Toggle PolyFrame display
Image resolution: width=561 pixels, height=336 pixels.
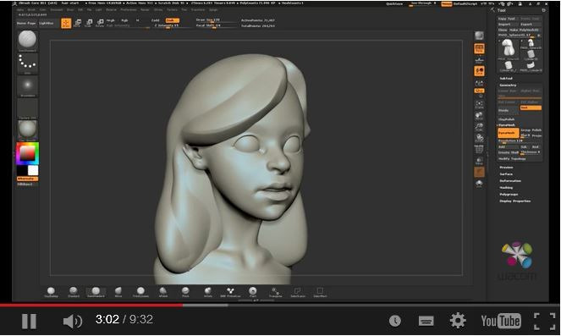point(480,149)
